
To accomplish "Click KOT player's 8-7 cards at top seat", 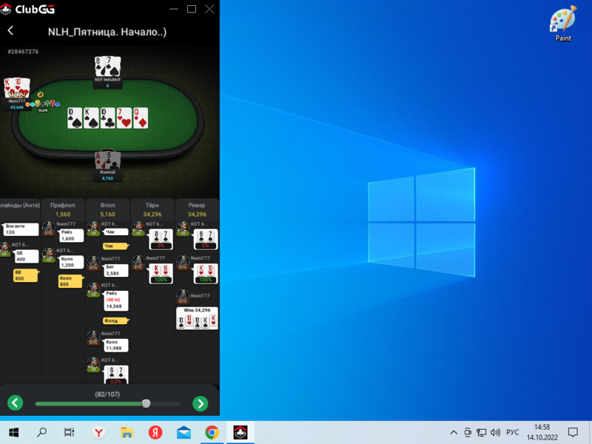I will 107,66.
